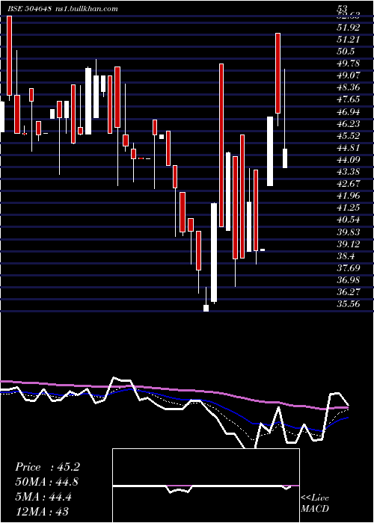Click the 39.83 price axis label

[x=349, y=232]
